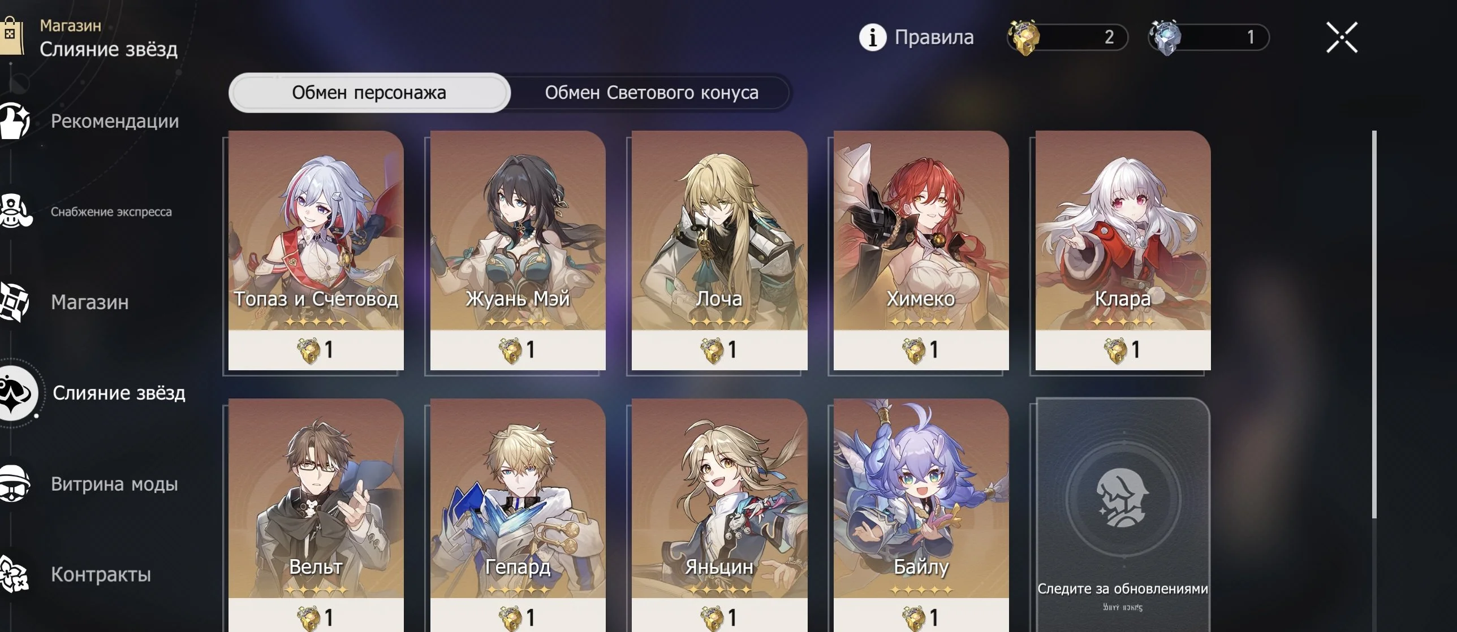Choose the Жуань Мэй character card
Viewport: 1457px width, 632px height.
click(x=518, y=250)
